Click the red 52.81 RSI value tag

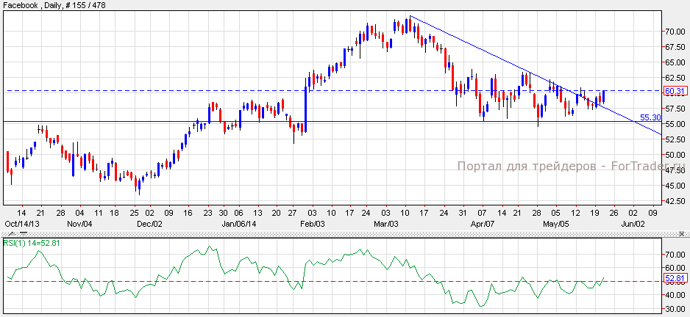[675, 279]
